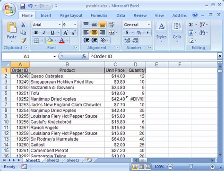Apply red font color
Viewport: 224px width, 171px height.
coord(61,41)
